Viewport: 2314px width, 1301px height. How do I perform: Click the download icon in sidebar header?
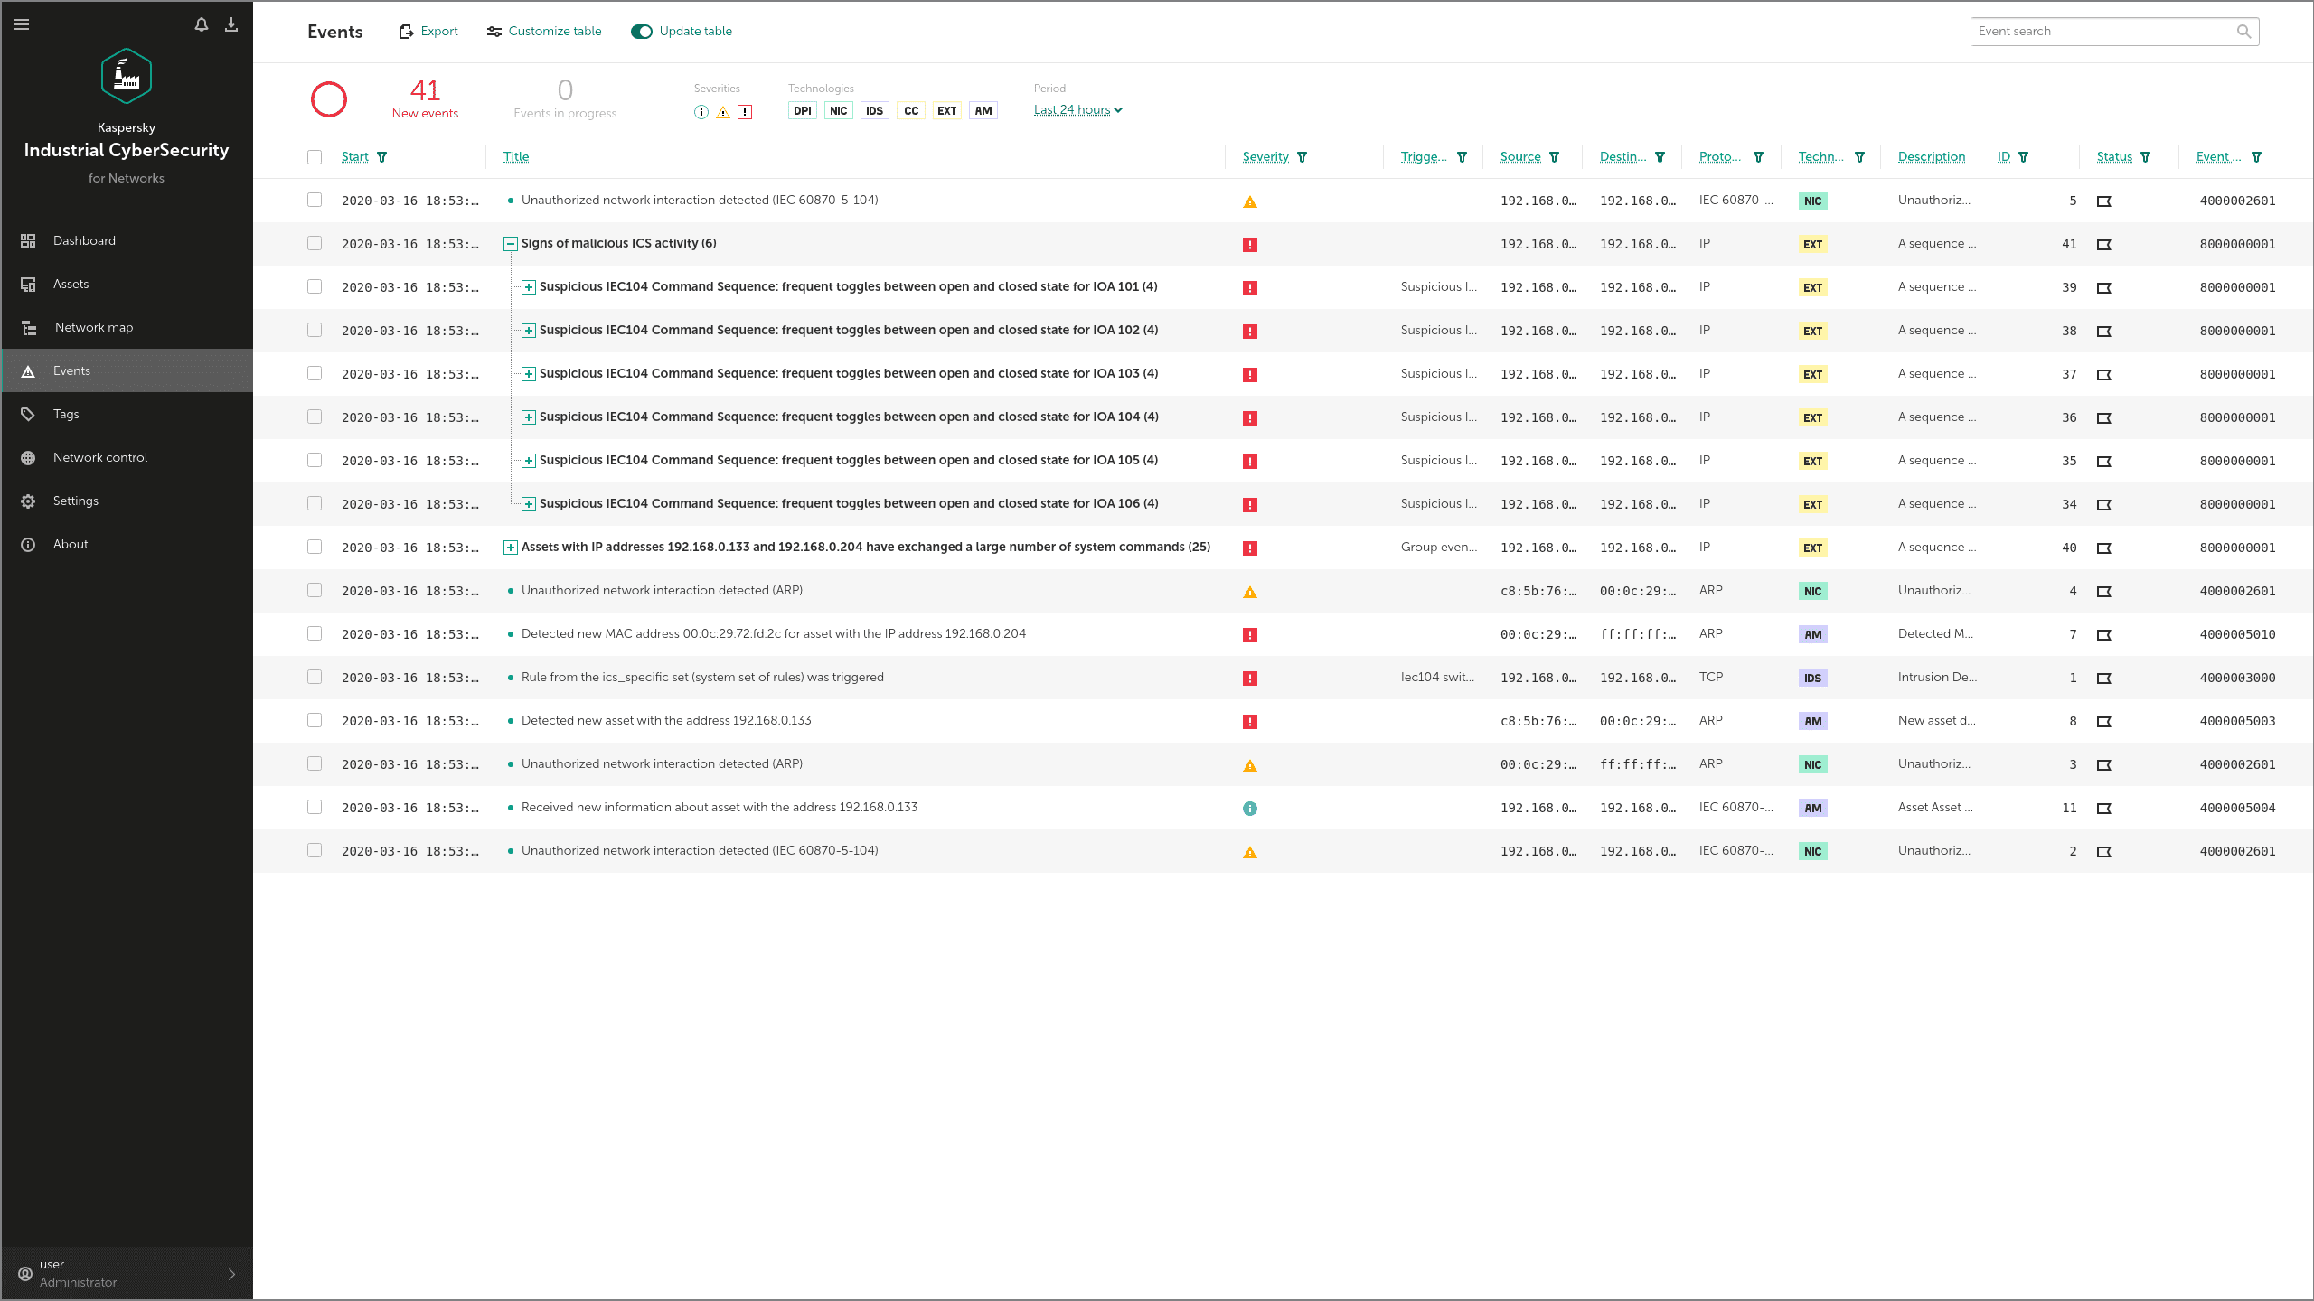(231, 24)
